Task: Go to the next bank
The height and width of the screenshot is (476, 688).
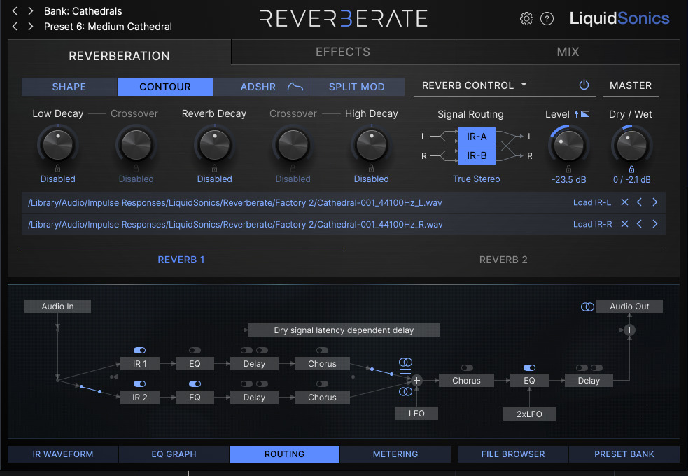Action: click(x=30, y=10)
